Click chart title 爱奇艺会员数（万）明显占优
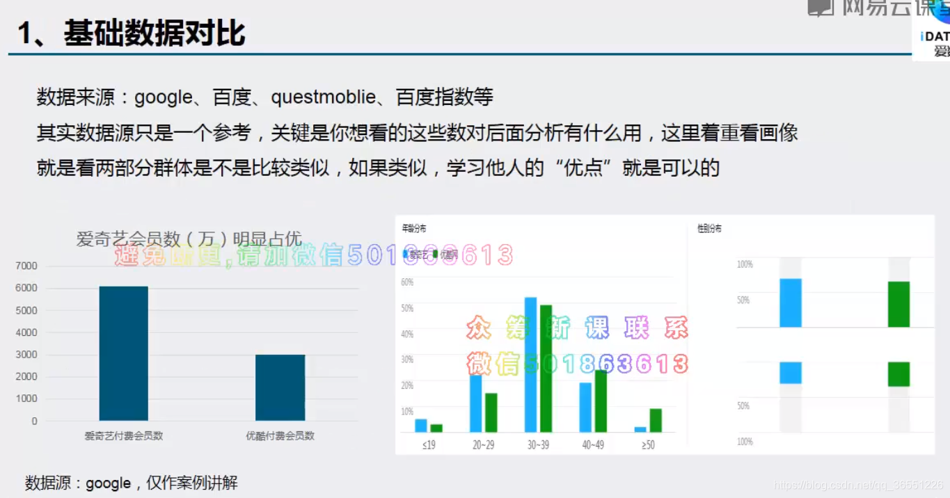The image size is (950, 498). pyautogui.click(x=189, y=239)
